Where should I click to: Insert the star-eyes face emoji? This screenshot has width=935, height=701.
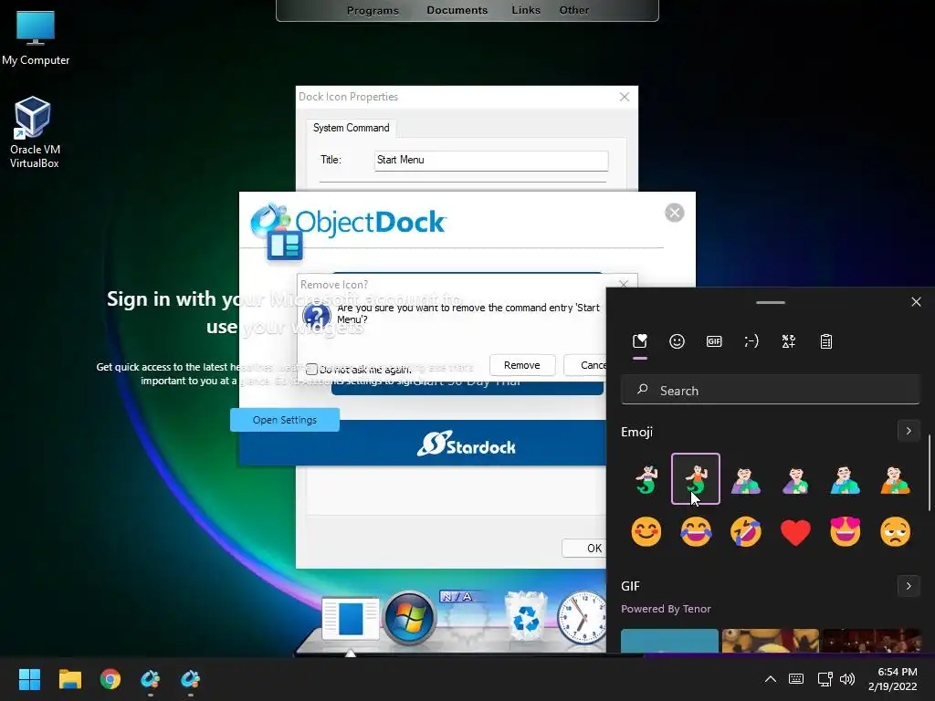pyautogui.click(x=845, y=531)
